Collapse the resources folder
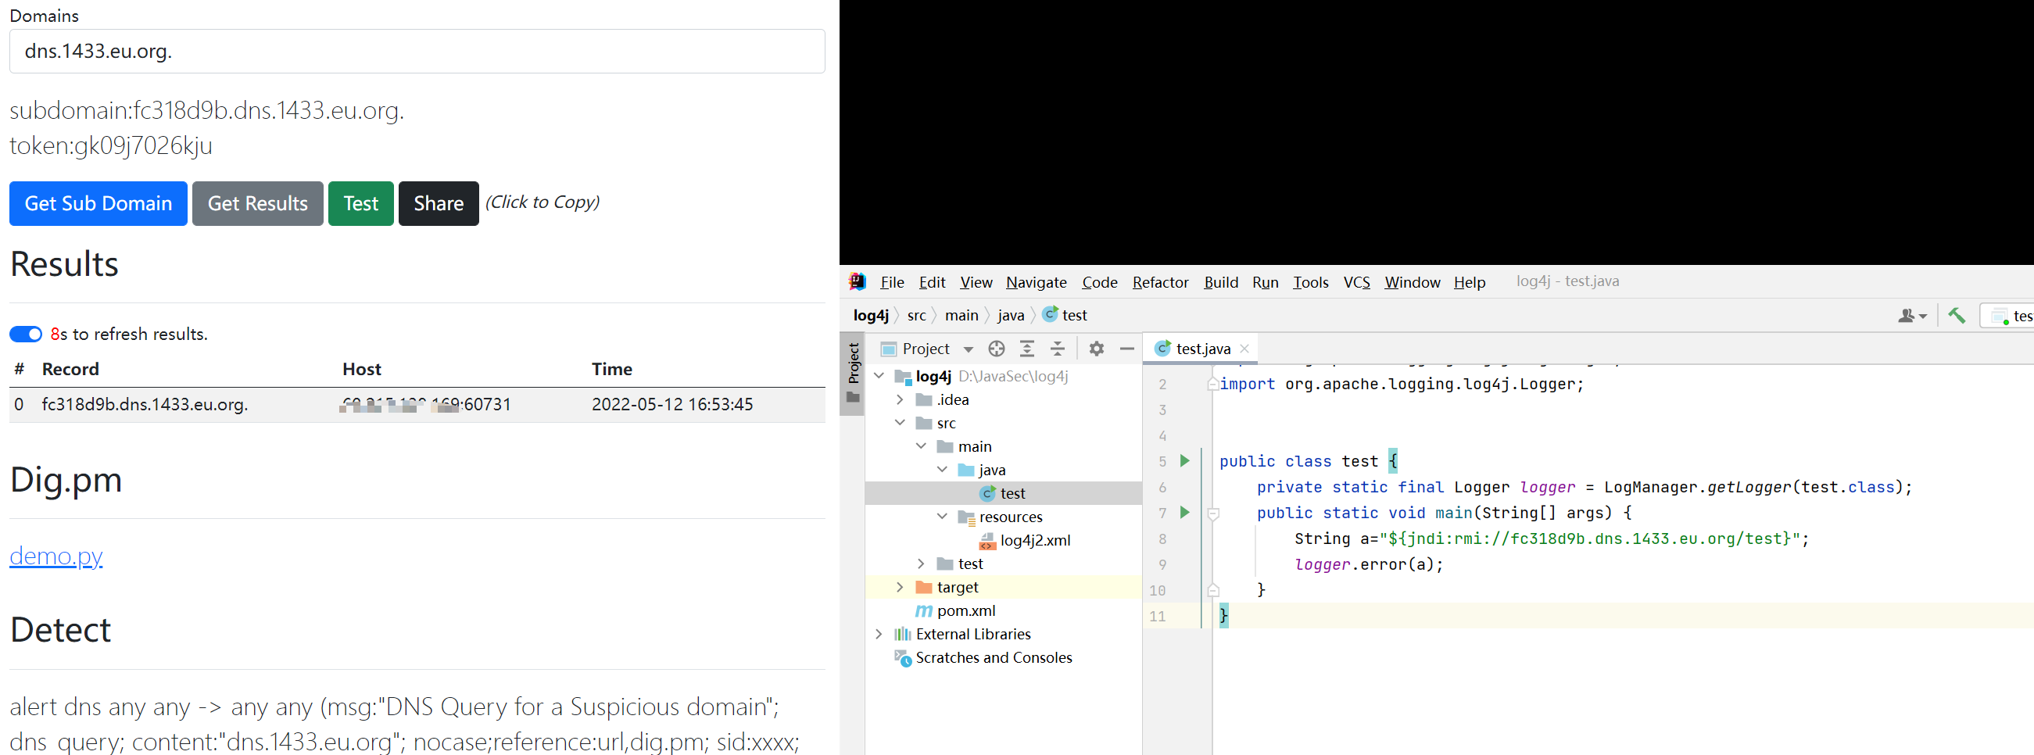Image resolution: width=2034 pixels, height=755 pixels. (942, 517)
